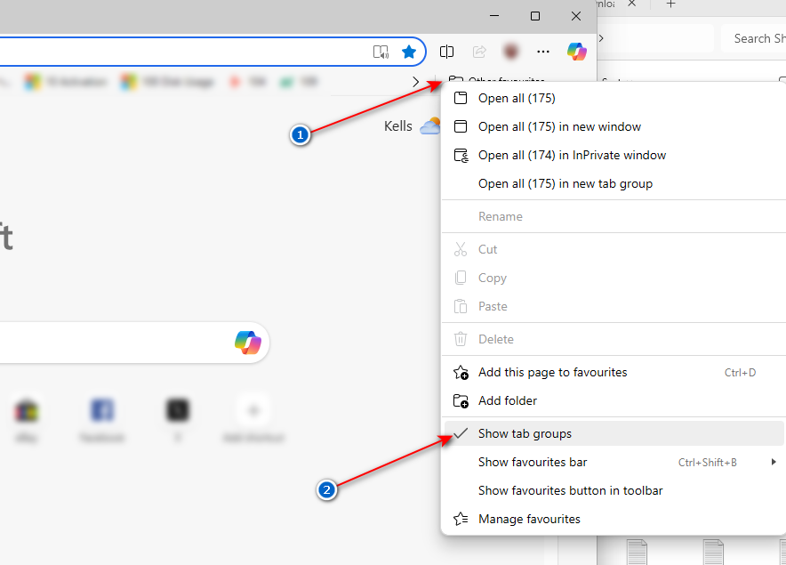This screenshot has height=565, width=786.
Task: Toggle the blue favourite star for this page
Action: pos(409,52)
